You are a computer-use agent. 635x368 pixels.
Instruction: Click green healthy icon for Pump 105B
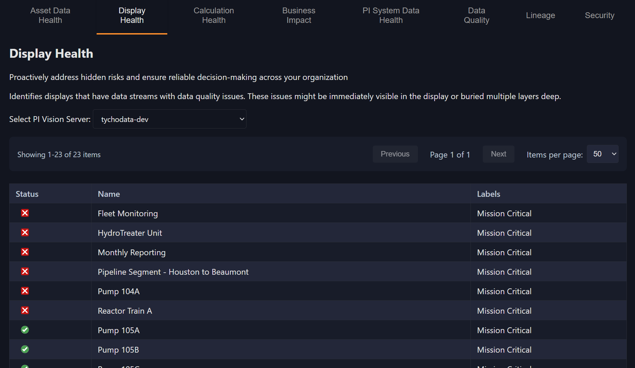click(25, 350)
